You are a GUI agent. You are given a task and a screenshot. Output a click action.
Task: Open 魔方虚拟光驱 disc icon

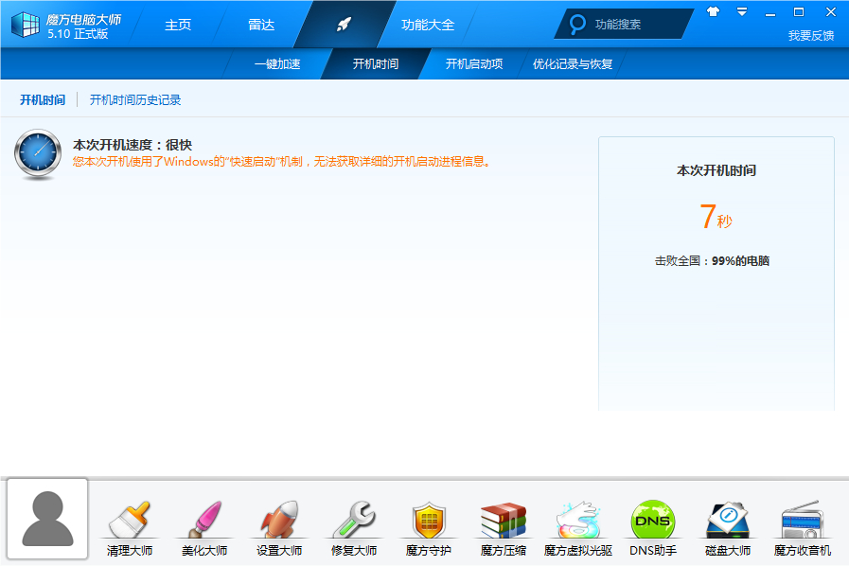click(578, 520)
